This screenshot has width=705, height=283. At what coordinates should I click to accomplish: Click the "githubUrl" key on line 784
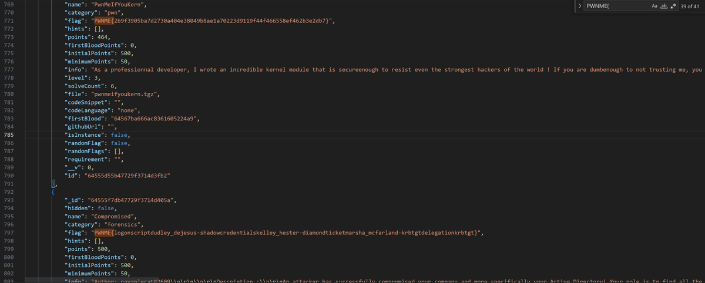[83, 126]
